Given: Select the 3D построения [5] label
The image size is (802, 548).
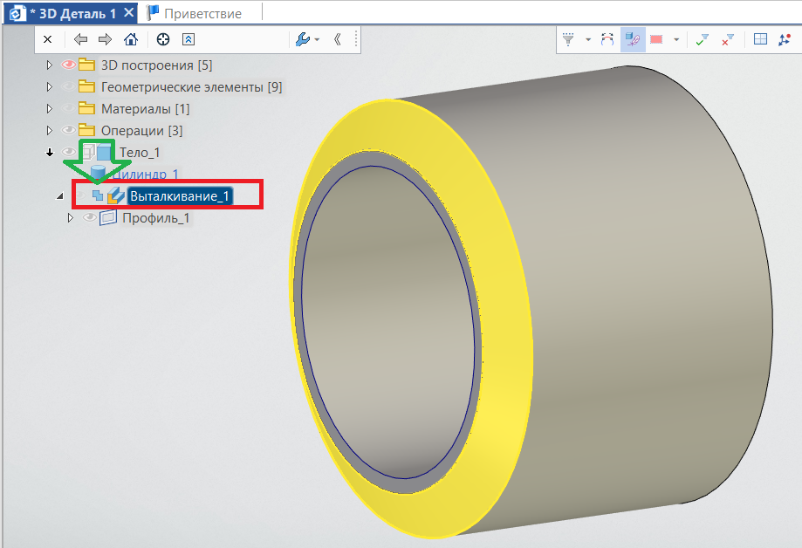Looking at the screenshot, I should pyautogui.click(x=156, y=65).
